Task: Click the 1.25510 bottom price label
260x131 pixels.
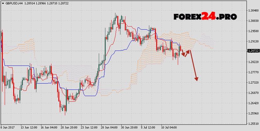Action: point(253,124)
